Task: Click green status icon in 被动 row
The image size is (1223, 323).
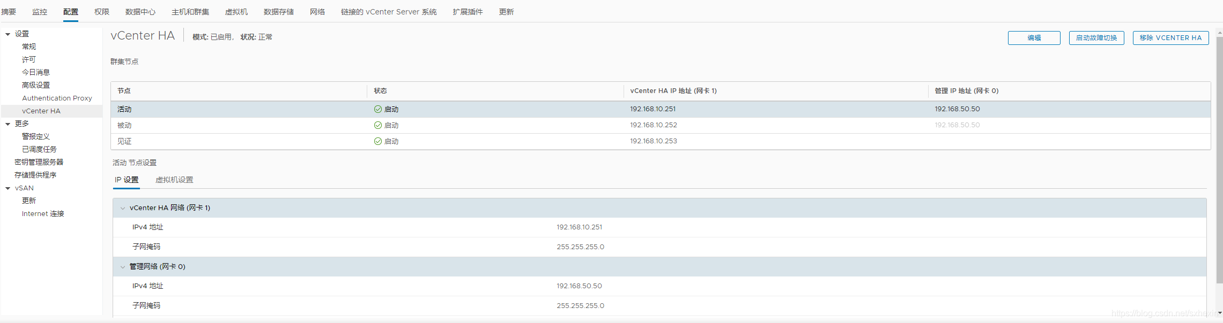Action: coord(378,125)
